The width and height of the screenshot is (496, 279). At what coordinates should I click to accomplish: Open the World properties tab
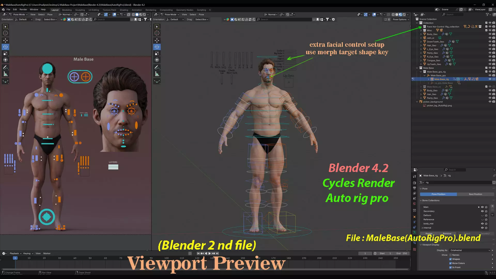click(x=414, y=204)
